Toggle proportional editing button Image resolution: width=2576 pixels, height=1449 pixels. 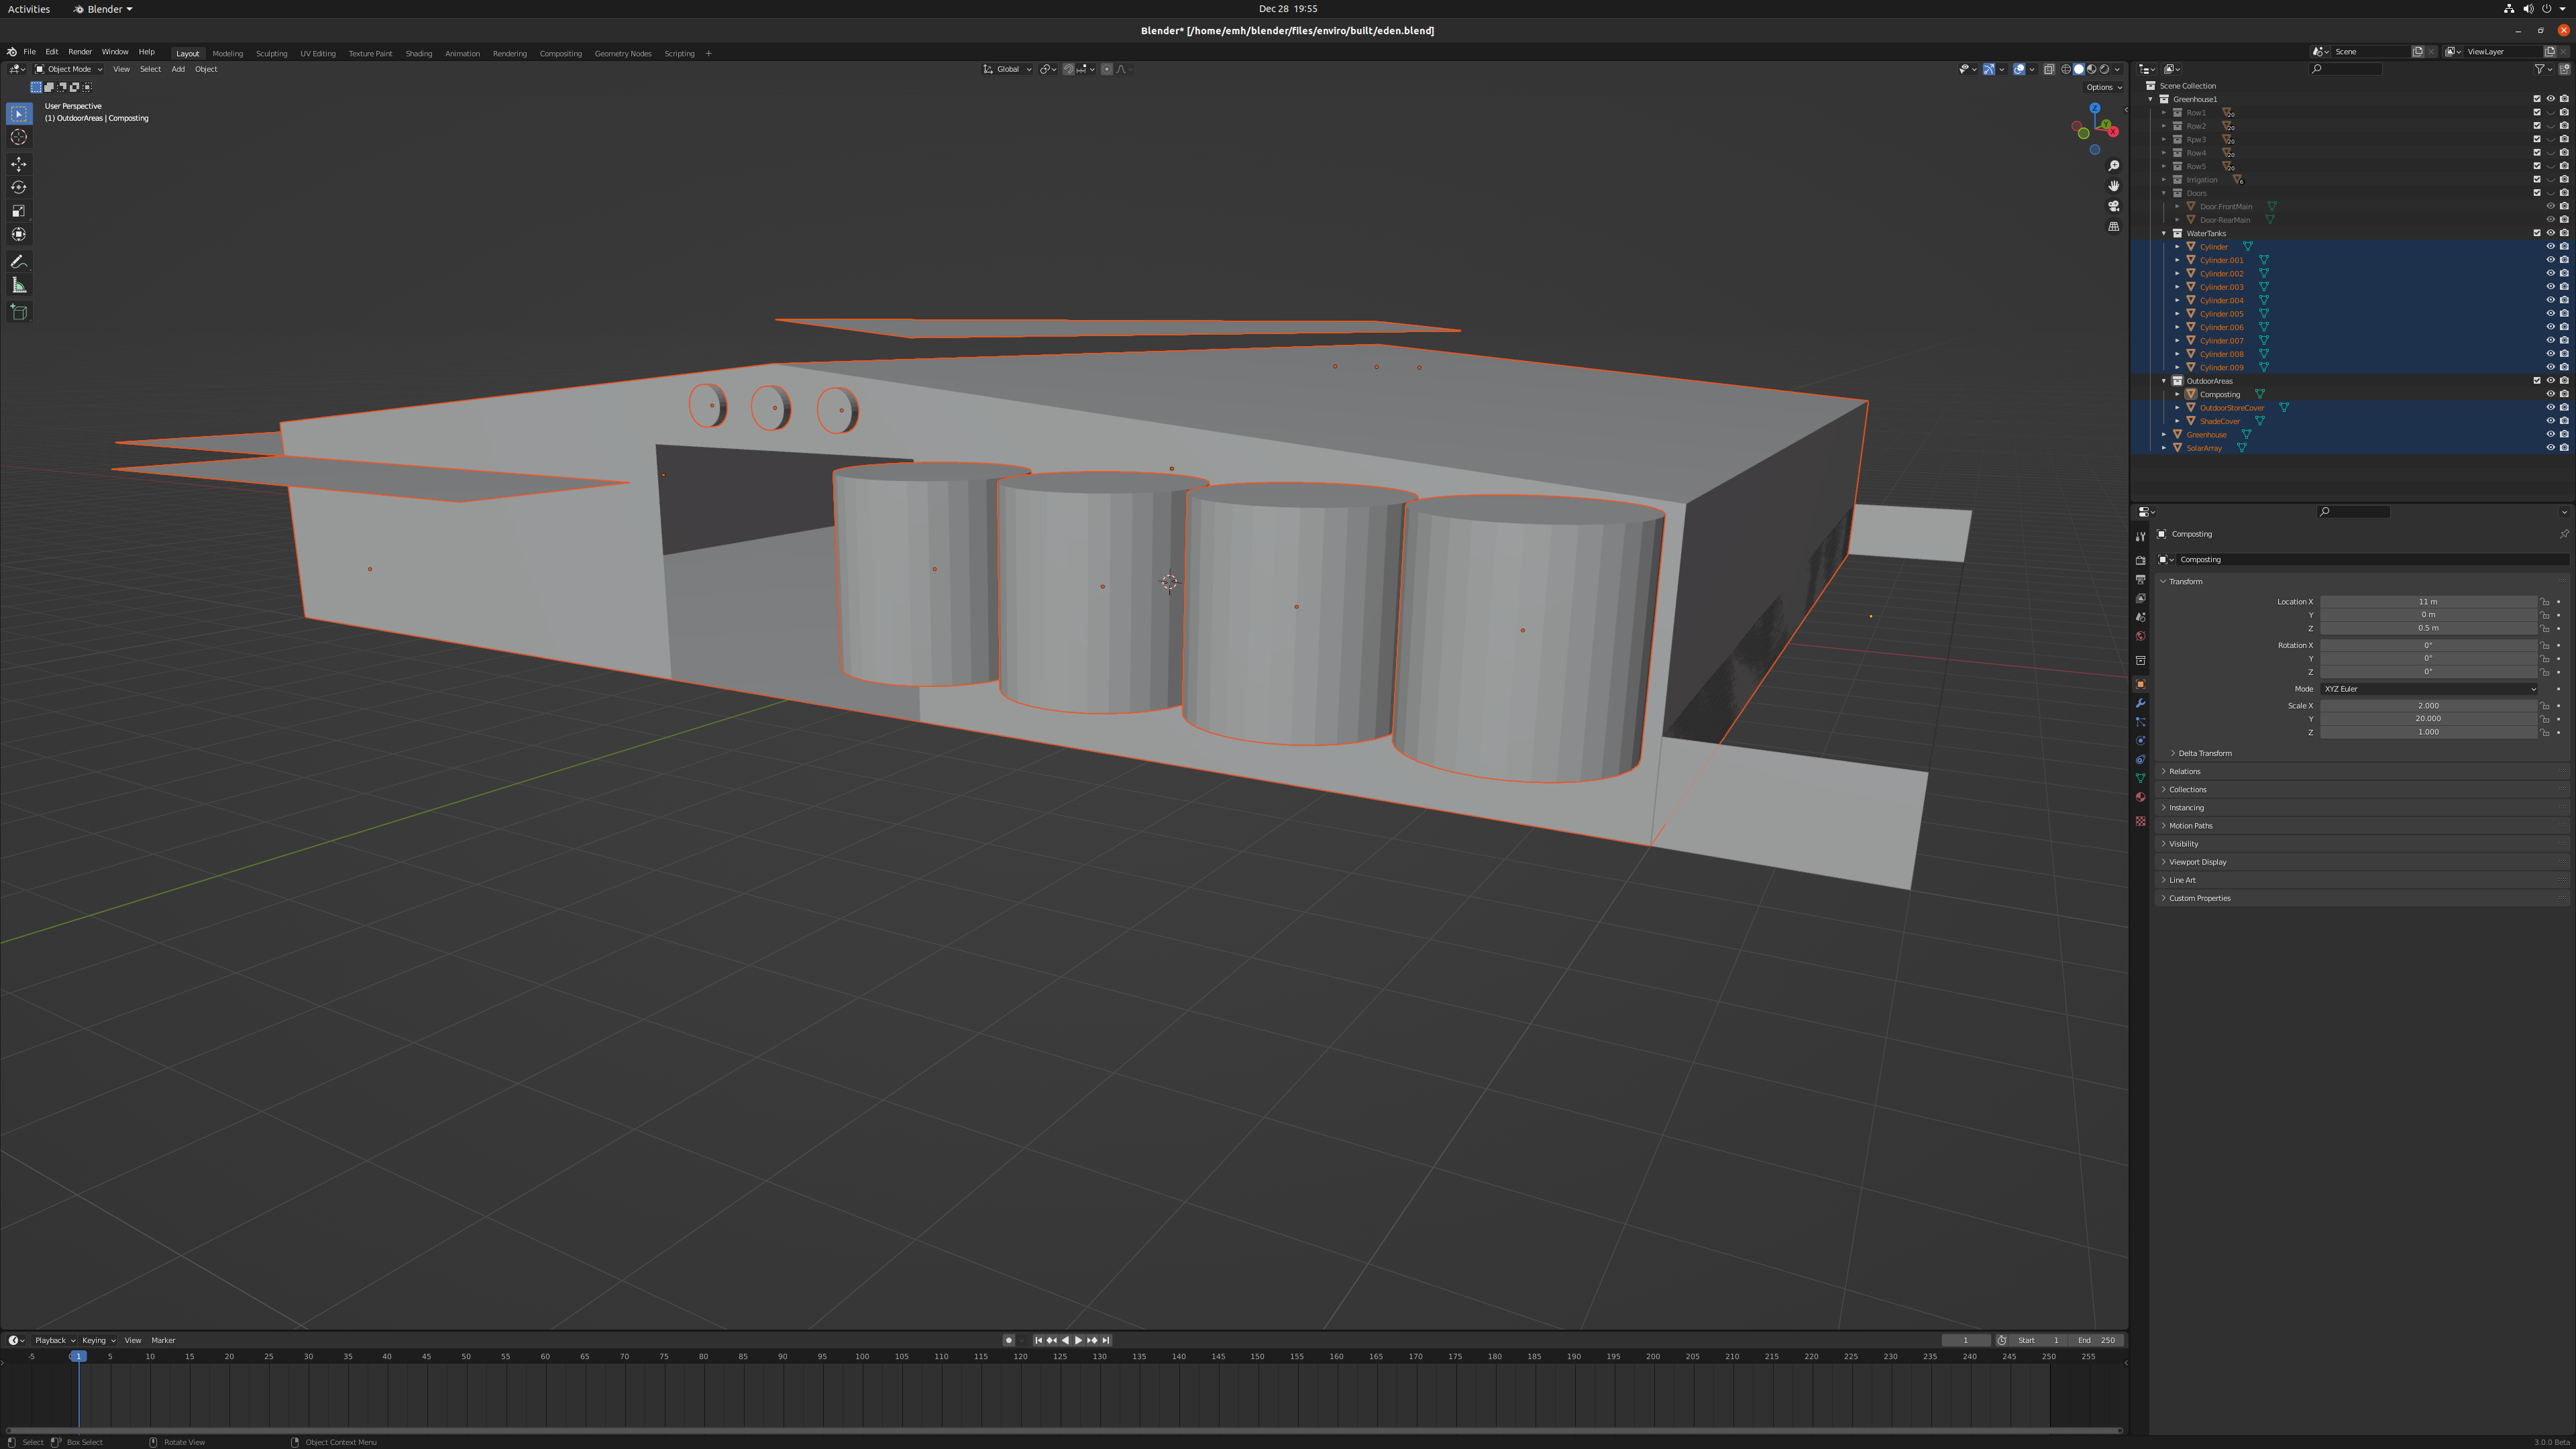1106,69
